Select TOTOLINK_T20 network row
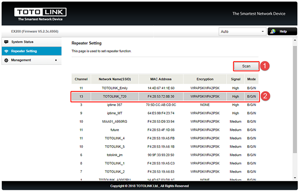Image resolution: width=299 pixels, height=191 pixels. 165,97
